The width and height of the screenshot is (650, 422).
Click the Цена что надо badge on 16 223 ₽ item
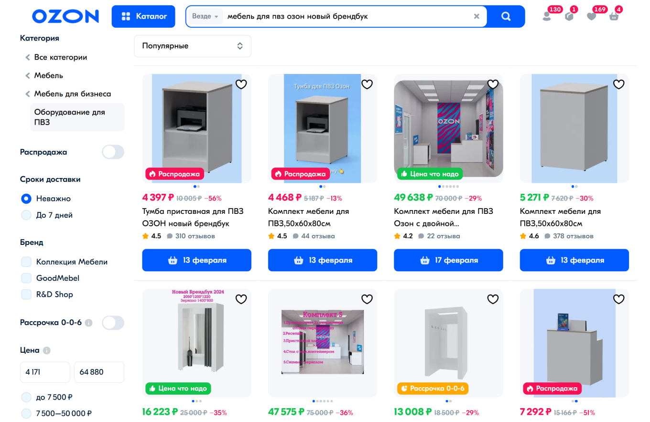[178, 389]
